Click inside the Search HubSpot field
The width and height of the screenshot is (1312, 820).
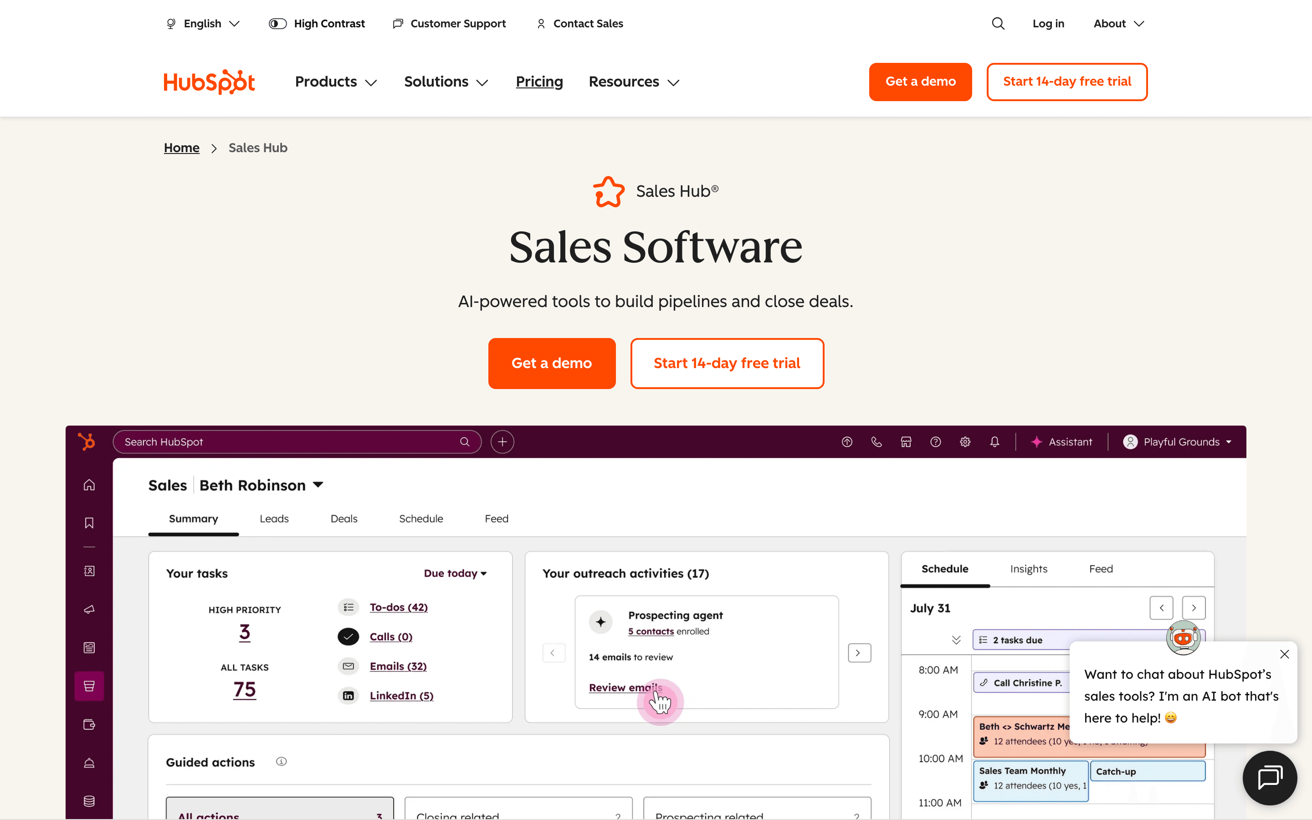pyautogui.click(x=297, y=441)
